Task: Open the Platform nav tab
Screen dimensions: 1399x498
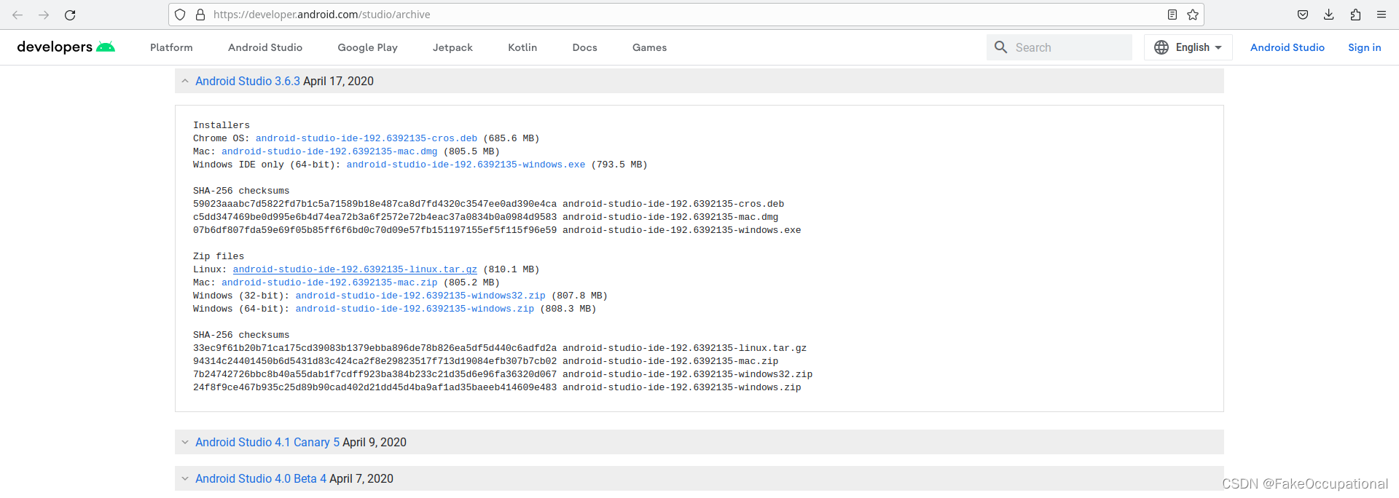Action: coord(171,47)
